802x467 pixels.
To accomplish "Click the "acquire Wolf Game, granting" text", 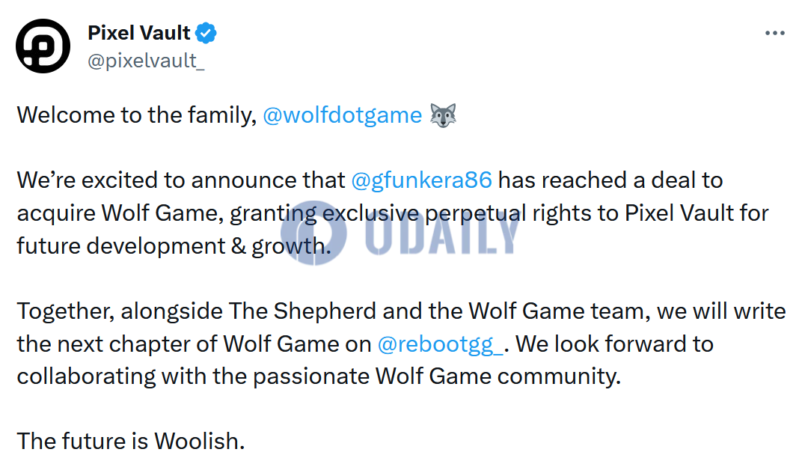I will tap(168, 214).
